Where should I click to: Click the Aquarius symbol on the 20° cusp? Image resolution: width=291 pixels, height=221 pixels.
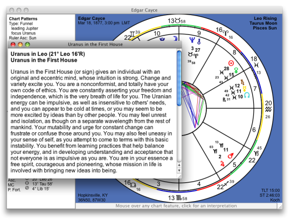click(x=268, y=110)
